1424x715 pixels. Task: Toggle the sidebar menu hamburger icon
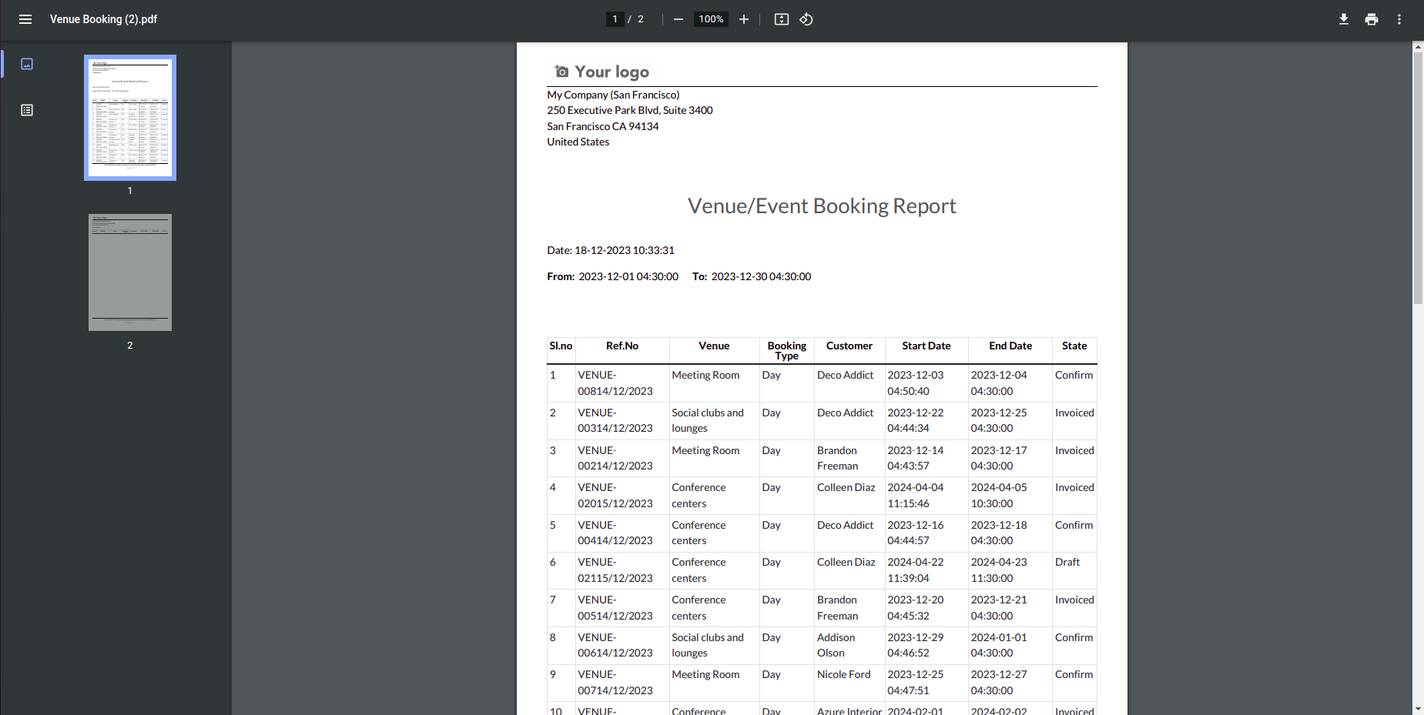point(25,19)
